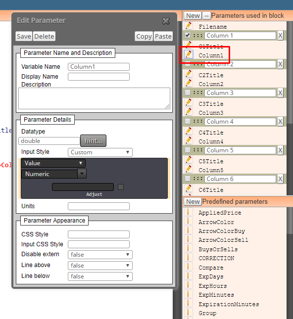
Task: Focus the Datatype double field
Action: click(49, 141)
